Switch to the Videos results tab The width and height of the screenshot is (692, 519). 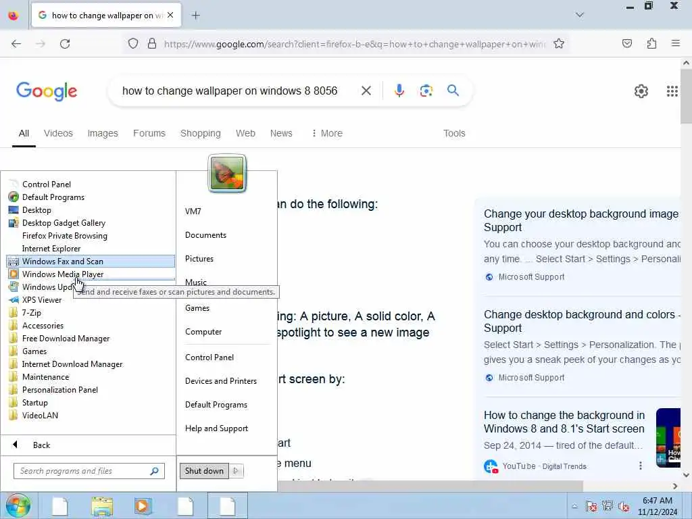click(x=58, y=133)
